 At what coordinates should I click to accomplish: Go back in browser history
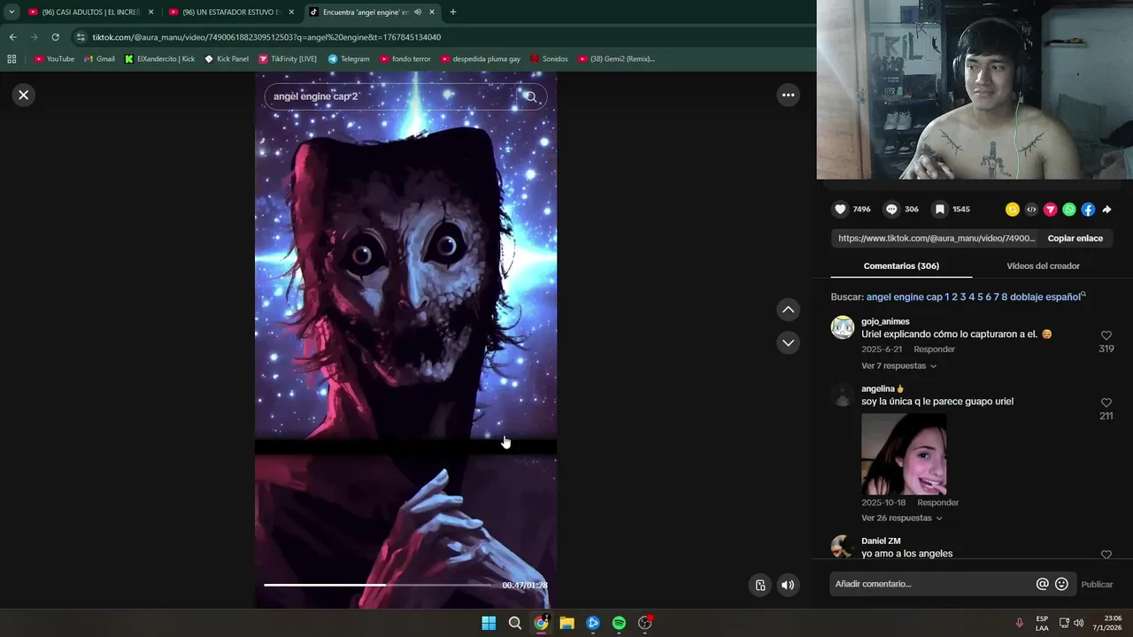click(x=12, y=37)
